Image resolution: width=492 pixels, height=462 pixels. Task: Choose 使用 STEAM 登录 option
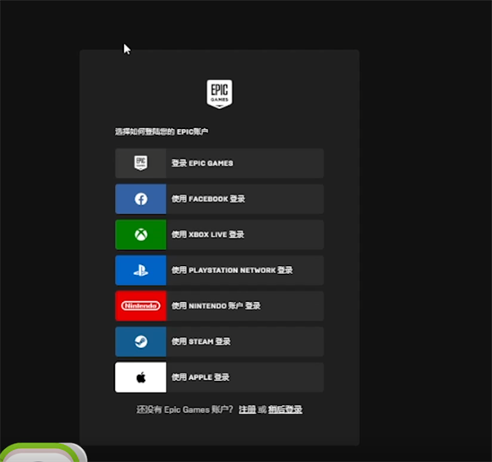219,341
